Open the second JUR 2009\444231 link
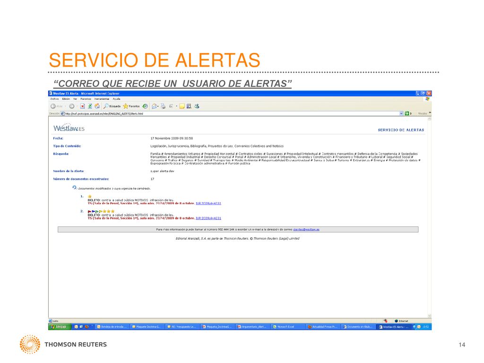The width and height of the screenshot is (484, 363). pos(208,218)
